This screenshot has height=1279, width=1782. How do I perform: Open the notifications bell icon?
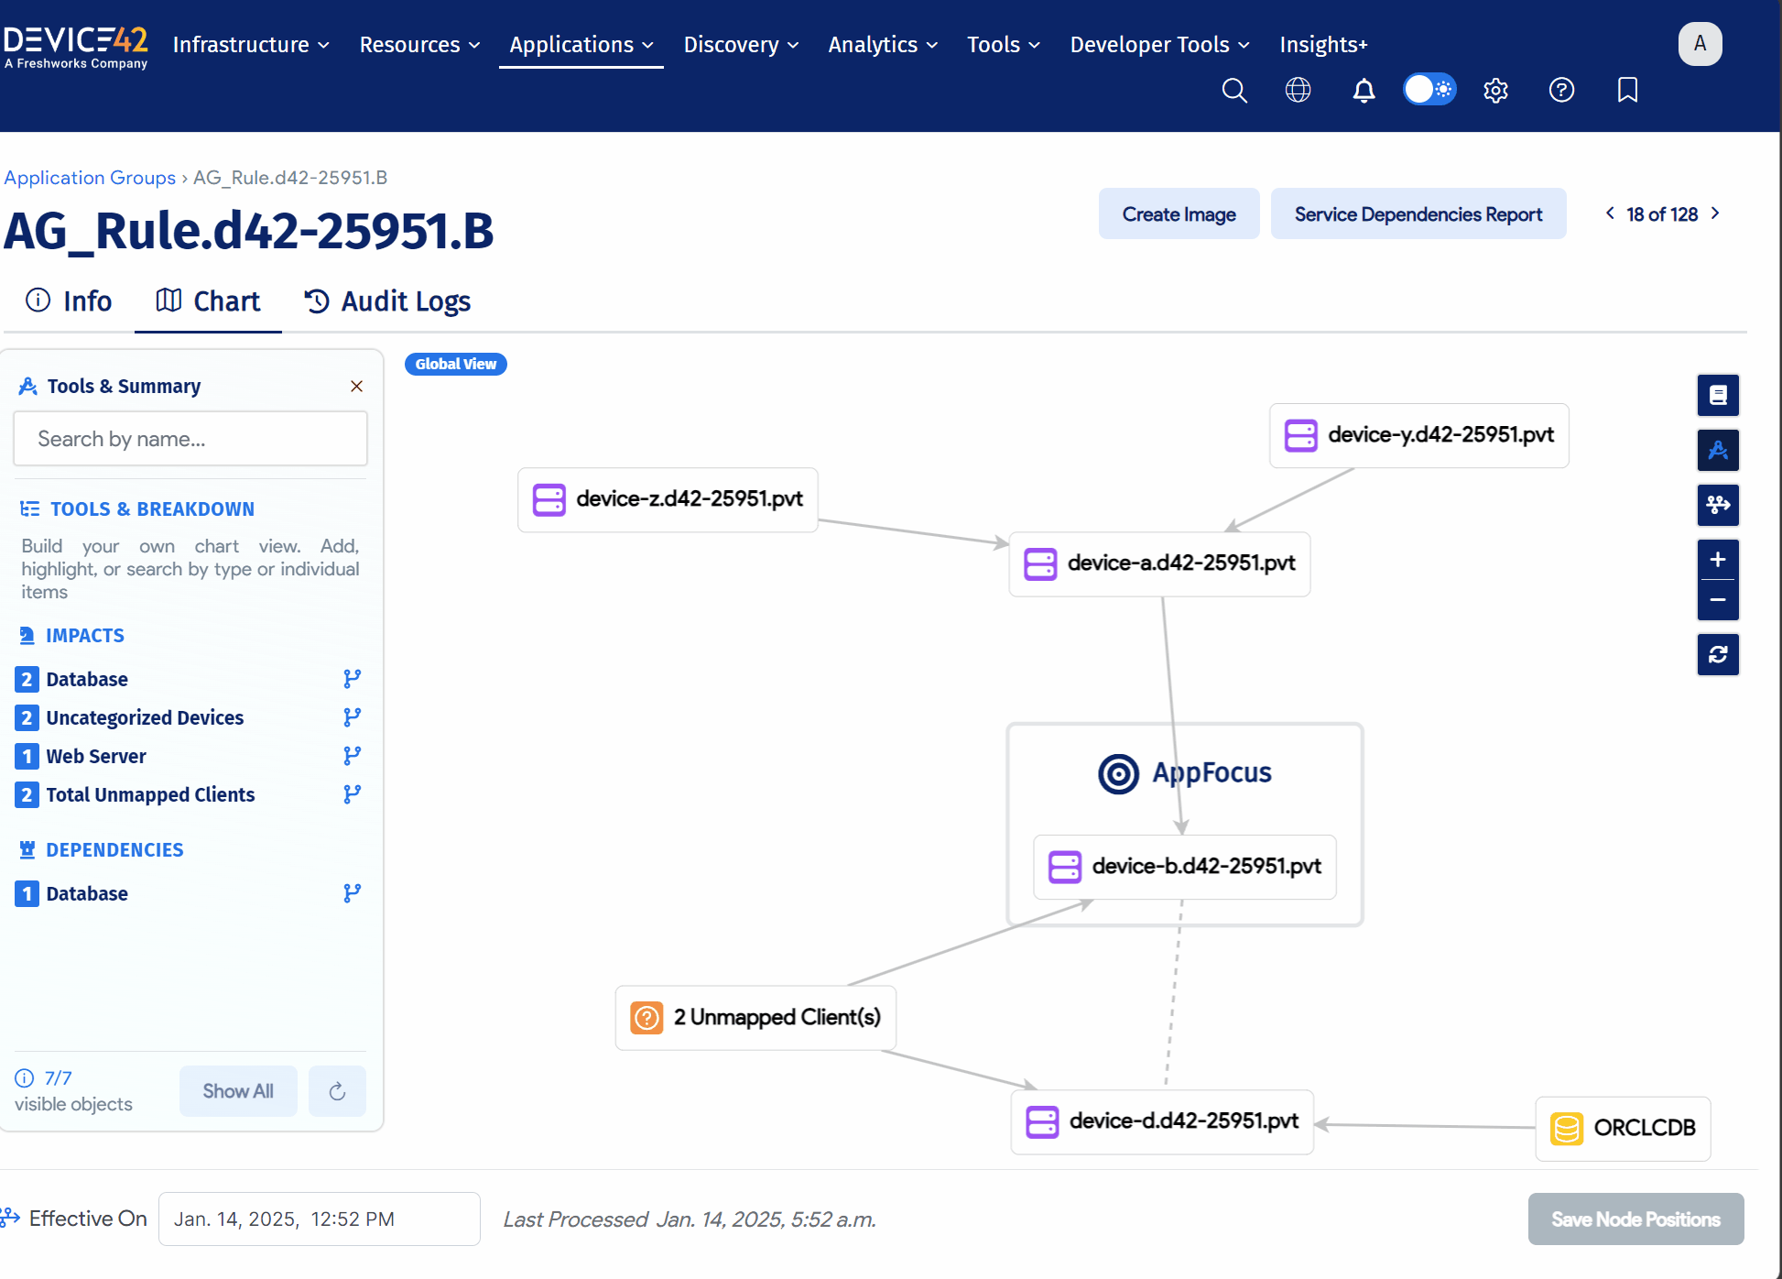click(x=1364, y=90)
